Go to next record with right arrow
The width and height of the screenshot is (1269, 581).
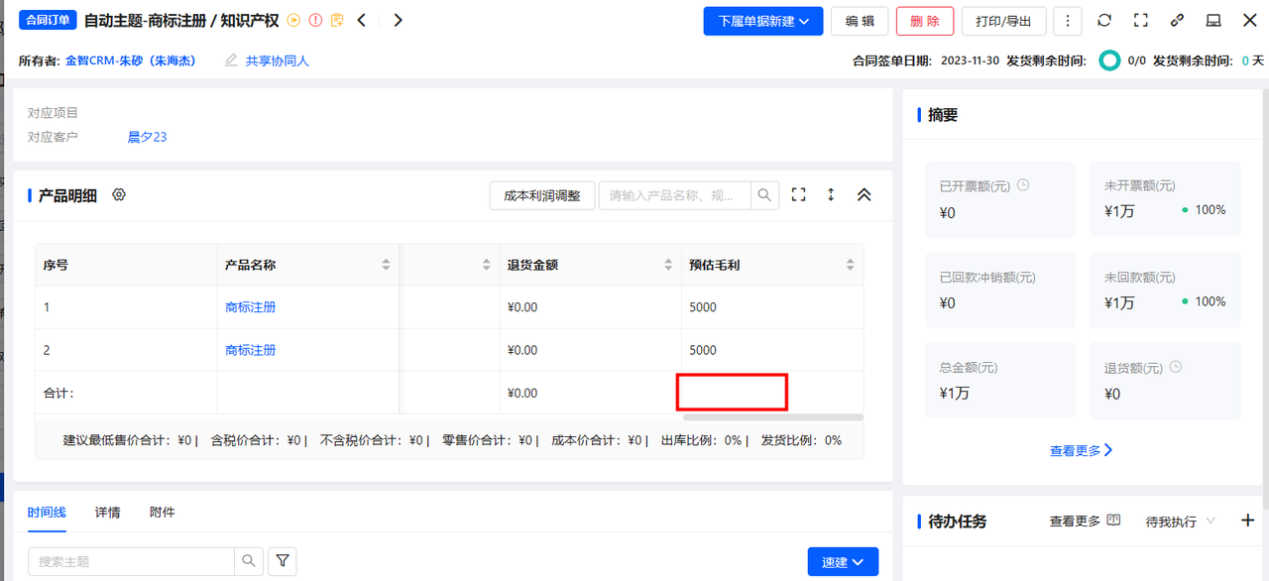point(398,20)
